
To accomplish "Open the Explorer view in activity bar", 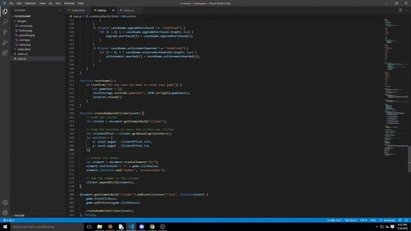I will click(x=5, y=12).
